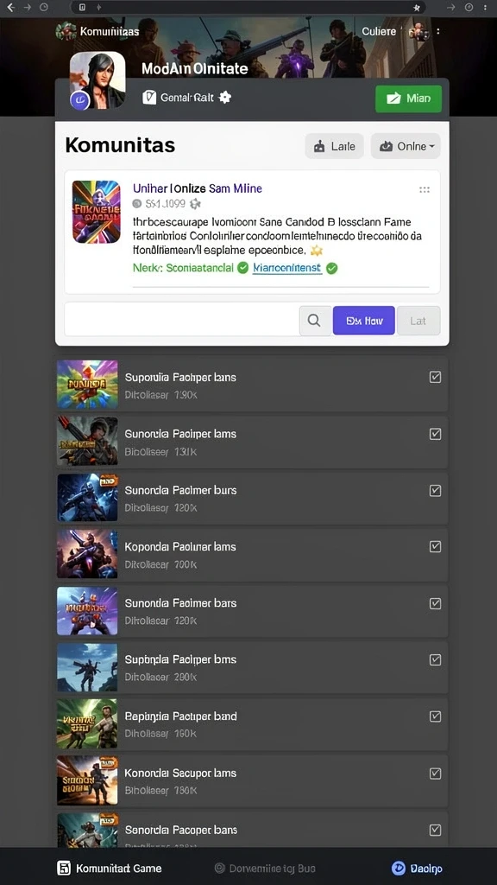Viewport: 497px width, 885px height.
Task: Click the Komunitad Game tab icon
Action: (x=64, y=868)
